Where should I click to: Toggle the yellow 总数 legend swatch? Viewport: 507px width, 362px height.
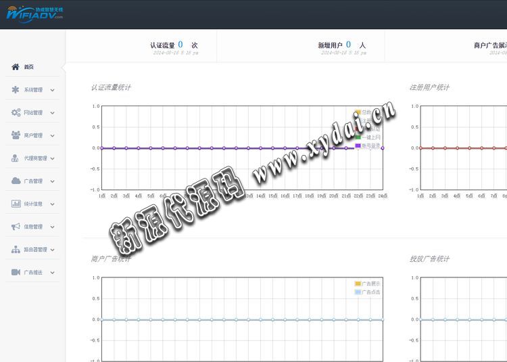[x=358, y=112]
